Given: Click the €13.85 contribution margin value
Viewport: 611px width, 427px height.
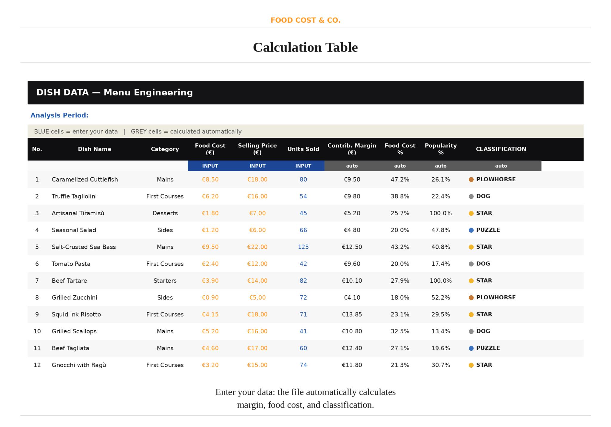Looking at the screenshot, I should [x=352, y=315].
